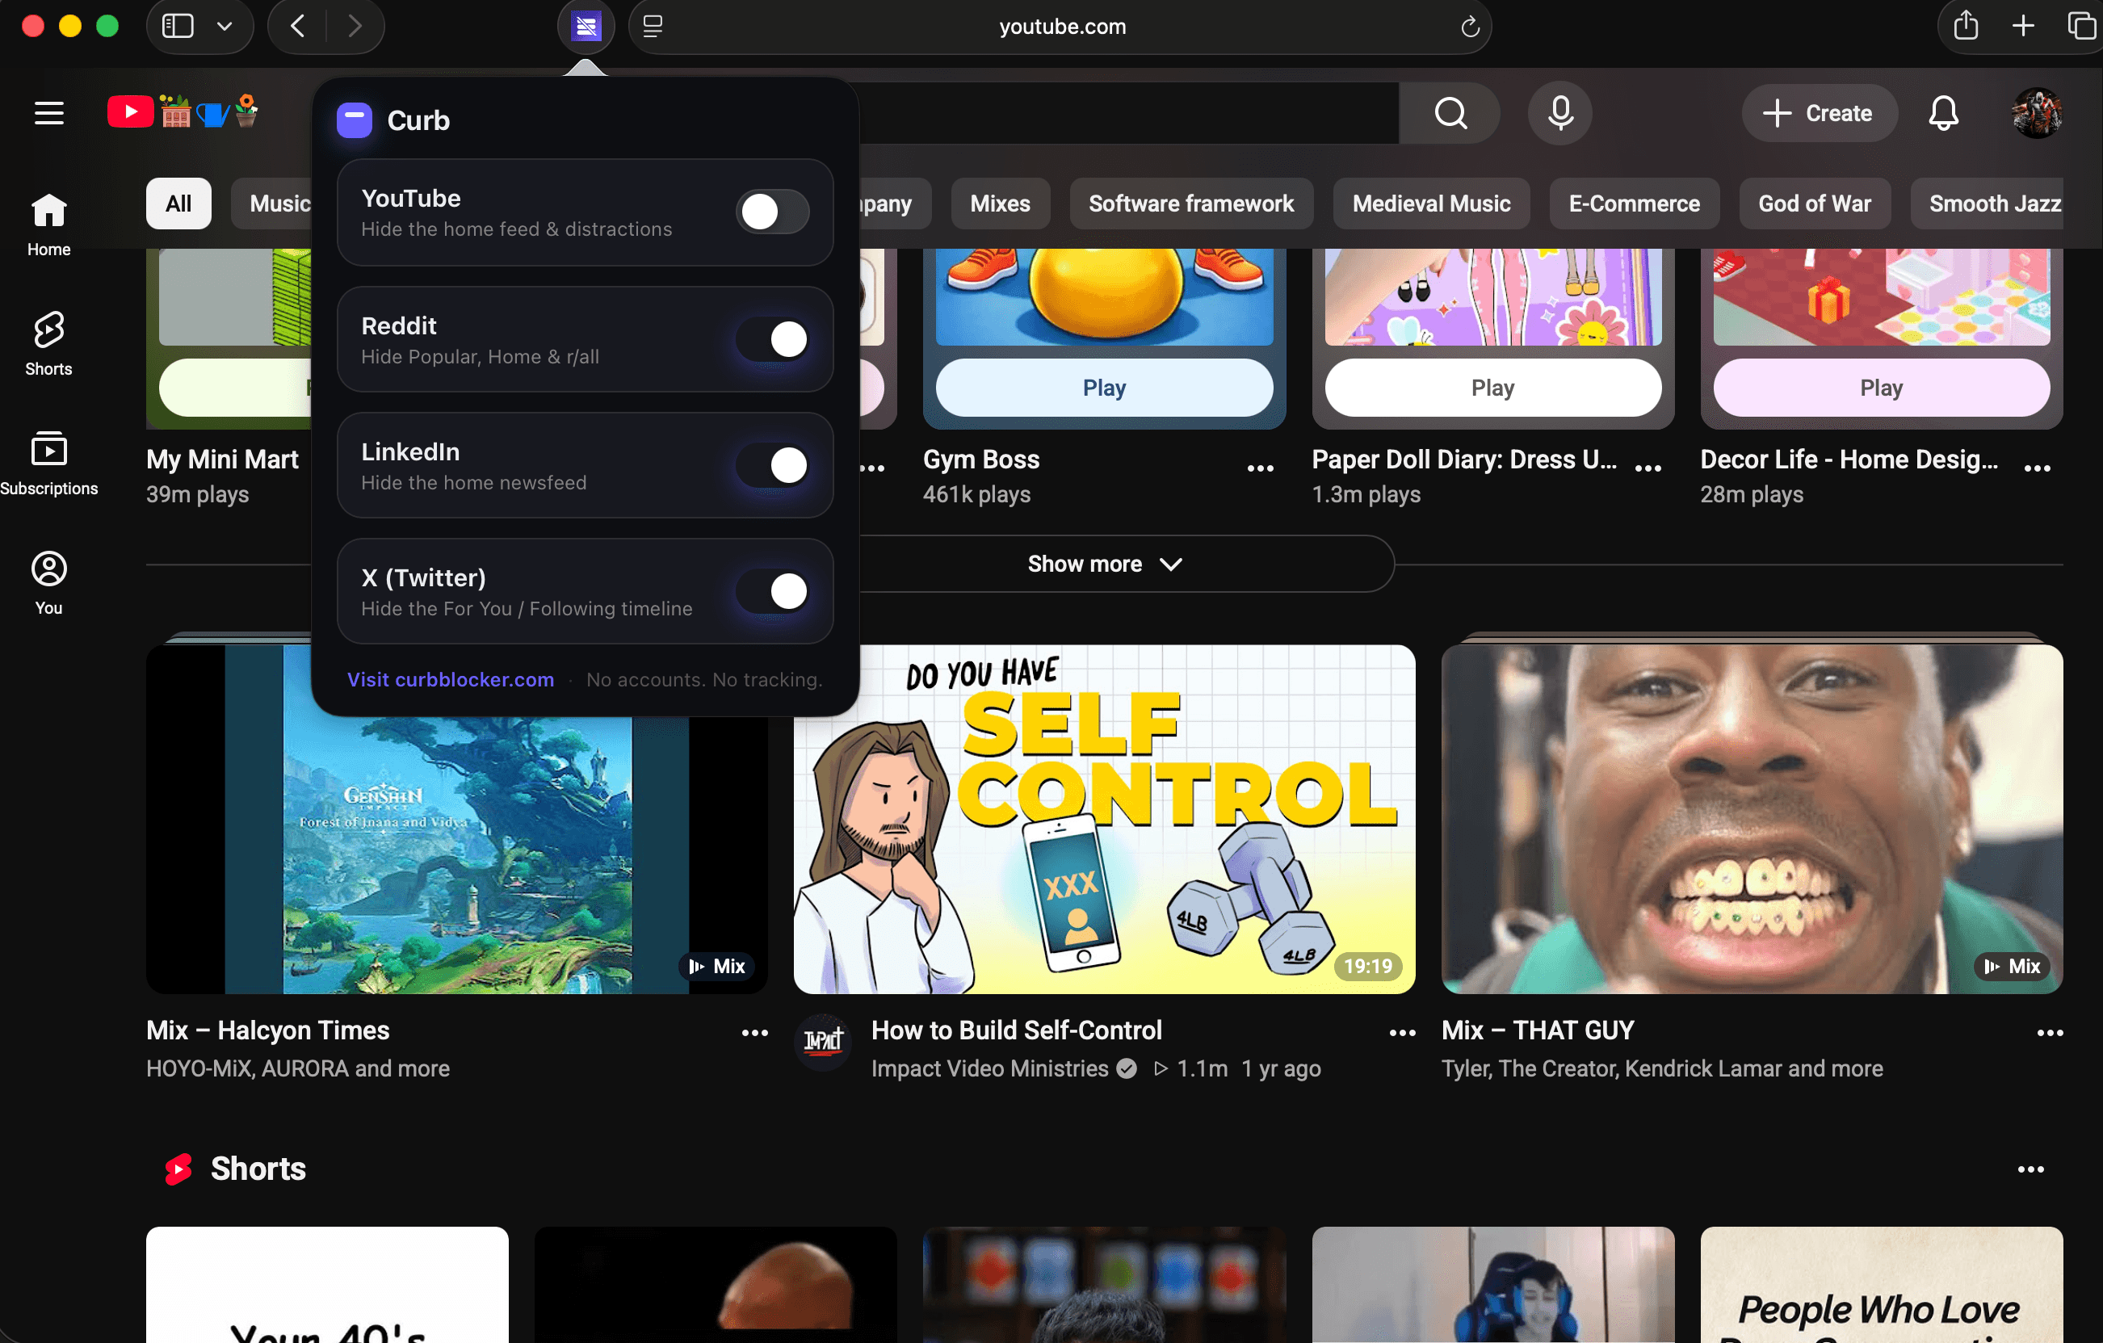Open options for Mix – Halcyon Times

click(754, 1033)
